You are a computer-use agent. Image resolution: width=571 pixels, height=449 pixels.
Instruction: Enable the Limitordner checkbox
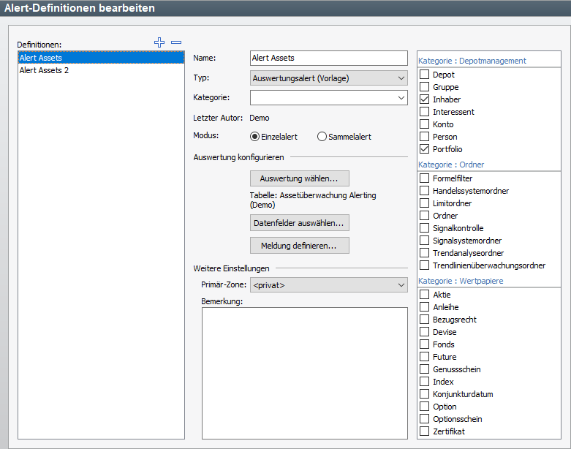425,203
